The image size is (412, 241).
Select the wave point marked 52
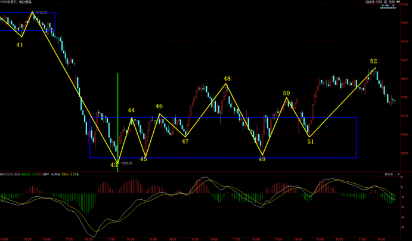[x=373, y=61]
